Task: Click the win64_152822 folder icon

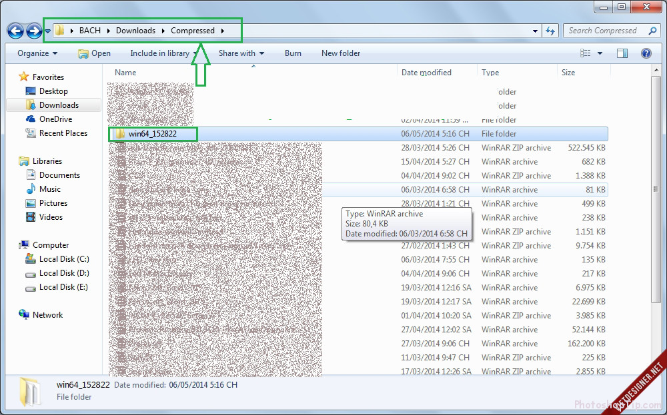Action: pos(120,134)
